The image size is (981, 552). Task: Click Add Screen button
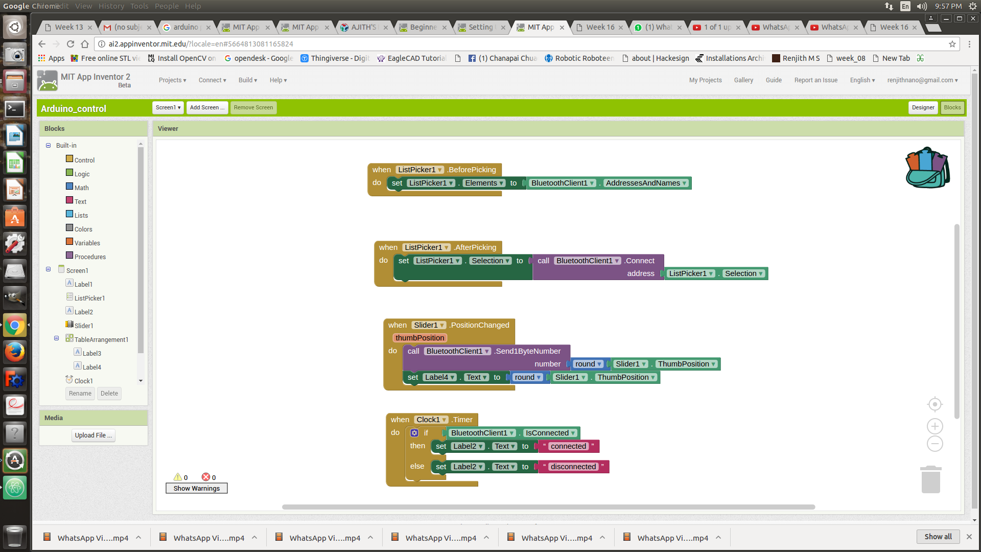(x=207, y=107)
